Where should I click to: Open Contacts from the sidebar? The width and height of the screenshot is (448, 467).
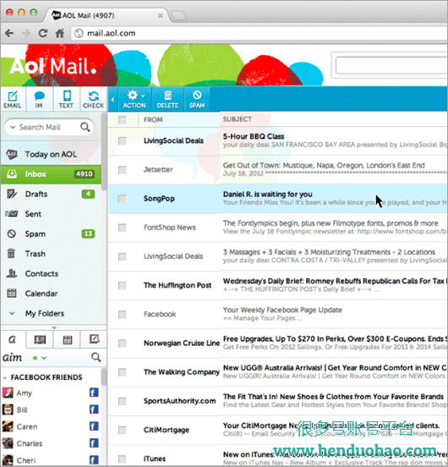pyautogui.click(x=52, y=273)
